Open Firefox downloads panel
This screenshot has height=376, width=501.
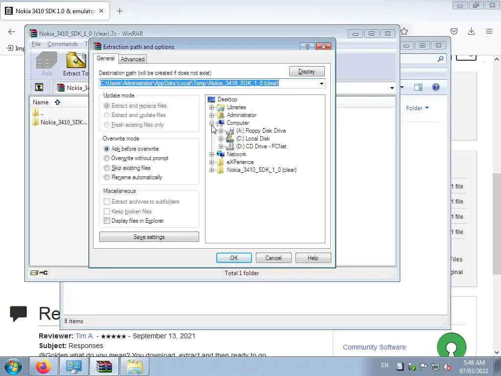tap(471, 31)
